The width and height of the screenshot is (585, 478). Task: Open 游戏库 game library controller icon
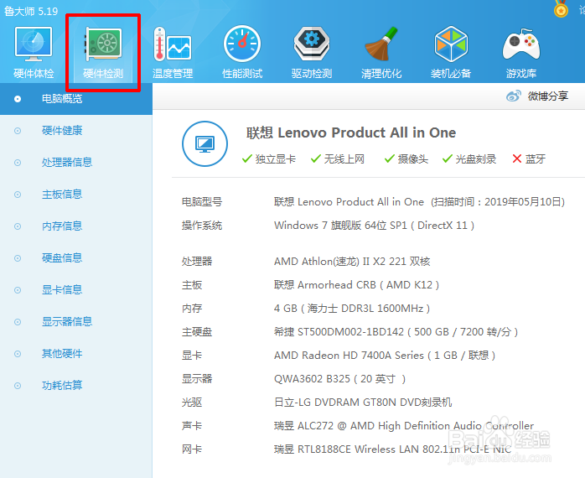[520, 44]
